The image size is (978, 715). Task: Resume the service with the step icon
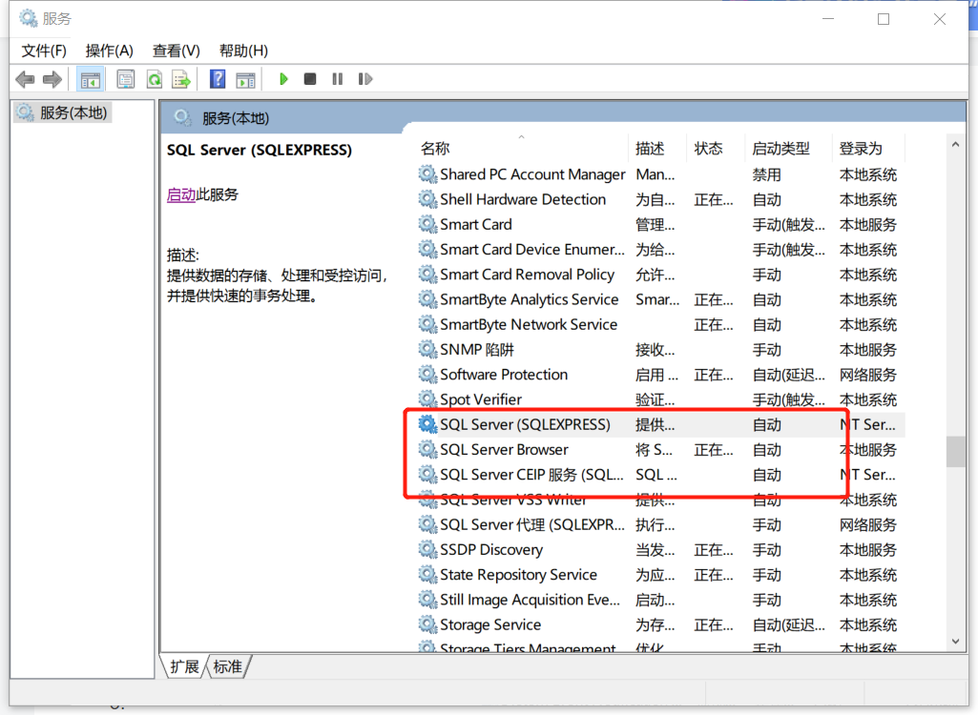(364, 79)
